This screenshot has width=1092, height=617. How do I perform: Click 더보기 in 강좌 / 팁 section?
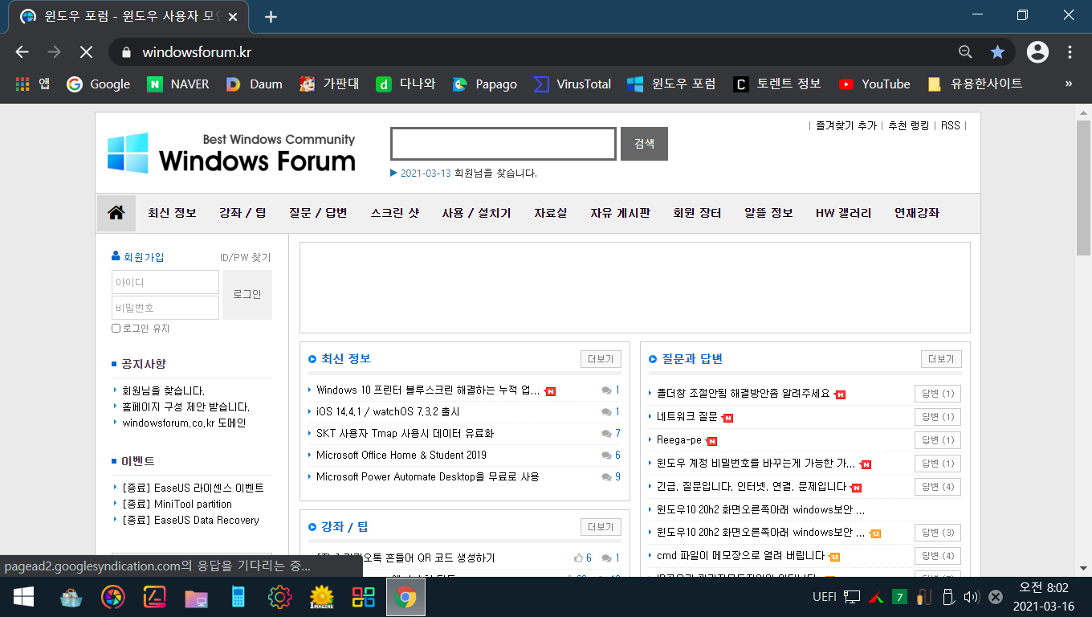pos(601,527)
